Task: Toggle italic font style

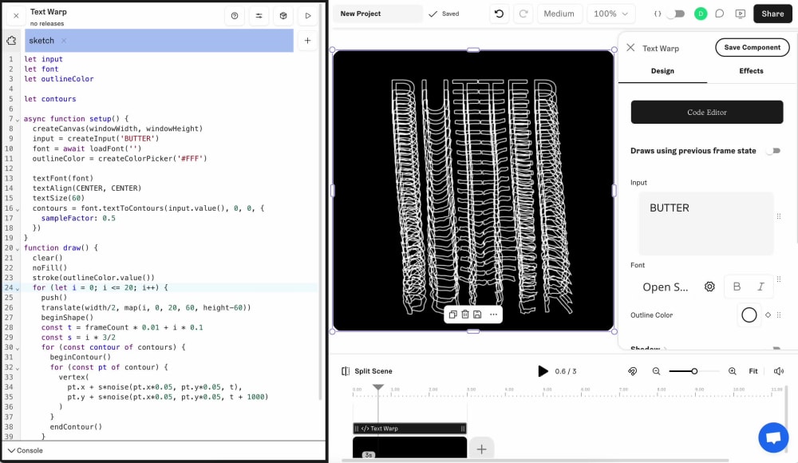Action: tap(760, 287)
